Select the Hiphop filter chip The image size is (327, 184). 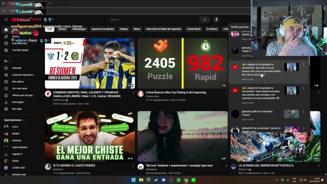[124, 29]
